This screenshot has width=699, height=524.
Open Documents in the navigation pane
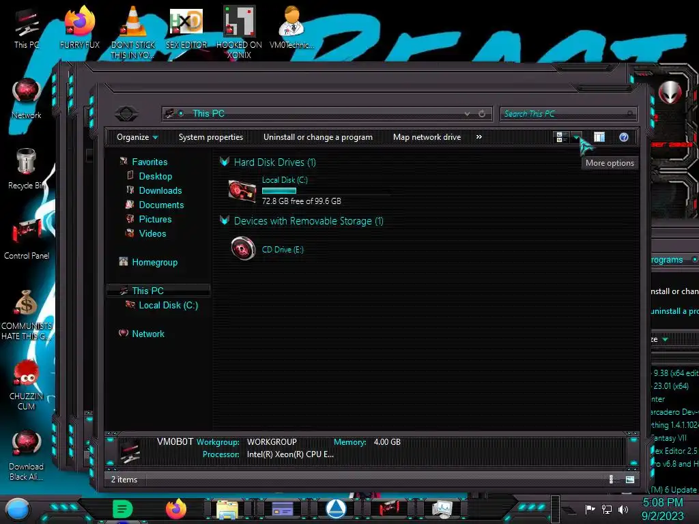click(161, 205)
